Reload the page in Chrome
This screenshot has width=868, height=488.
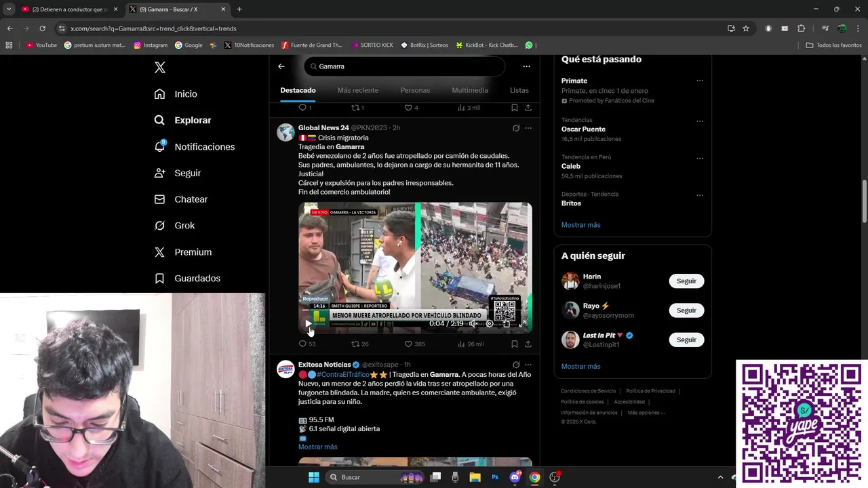click(x=42, y=28)
